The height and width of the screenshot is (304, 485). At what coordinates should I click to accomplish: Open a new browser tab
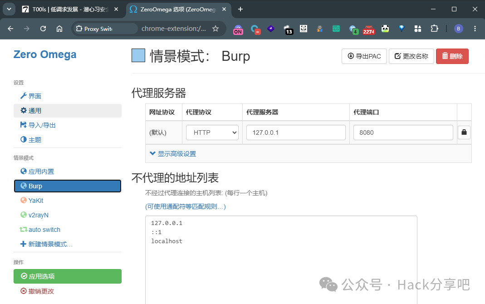point(240,9)
